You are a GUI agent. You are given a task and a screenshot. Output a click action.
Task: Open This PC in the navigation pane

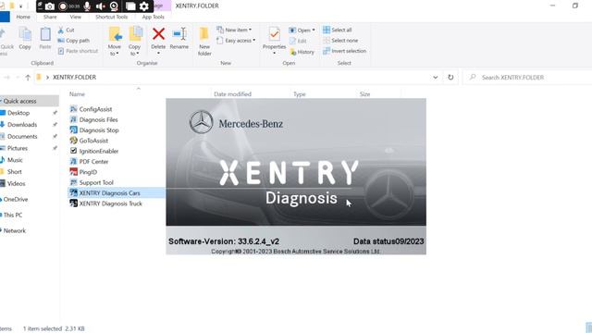12,215
